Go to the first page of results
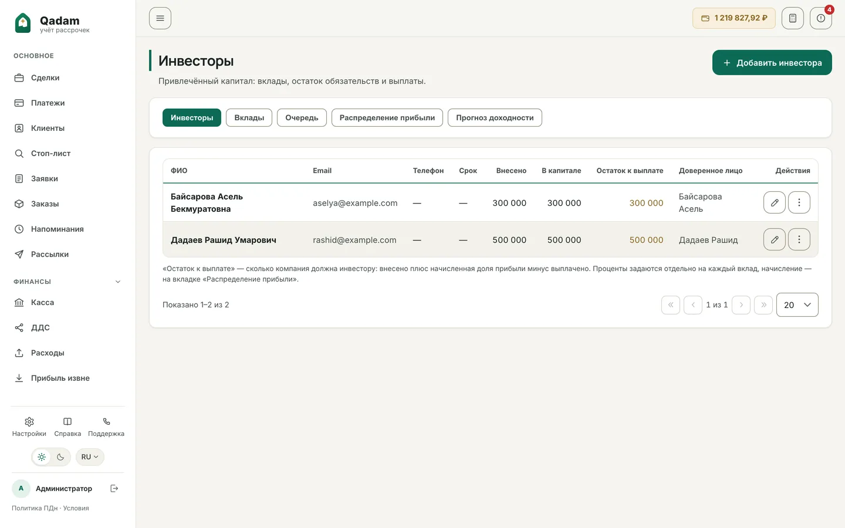The image size is (845, 528). (x=671, y=304)
